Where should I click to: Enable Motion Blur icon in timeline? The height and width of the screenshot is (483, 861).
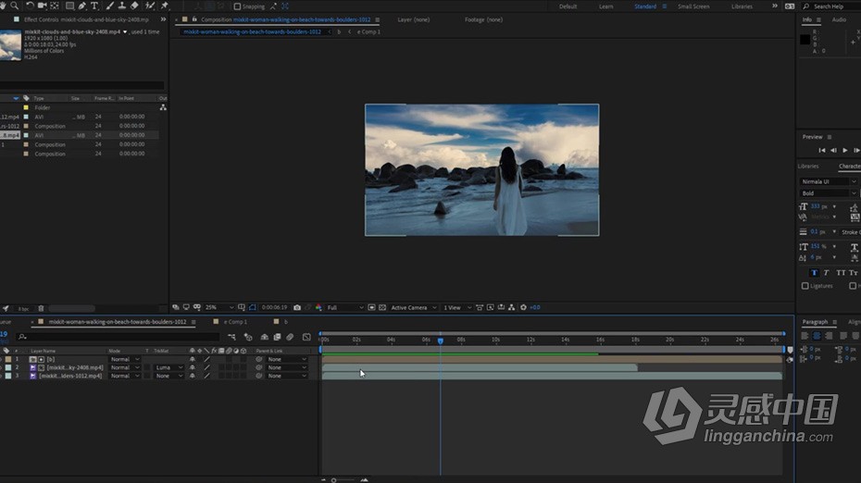290,337
